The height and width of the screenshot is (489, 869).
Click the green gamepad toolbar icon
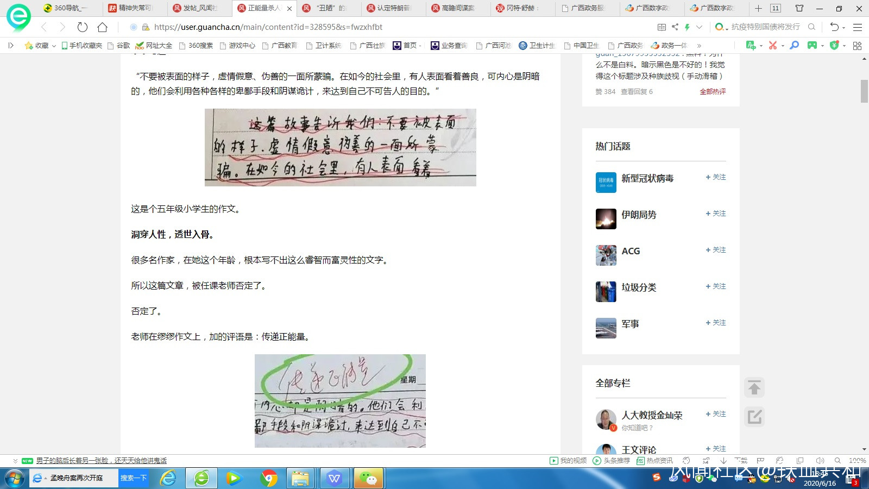coord(812,46)
